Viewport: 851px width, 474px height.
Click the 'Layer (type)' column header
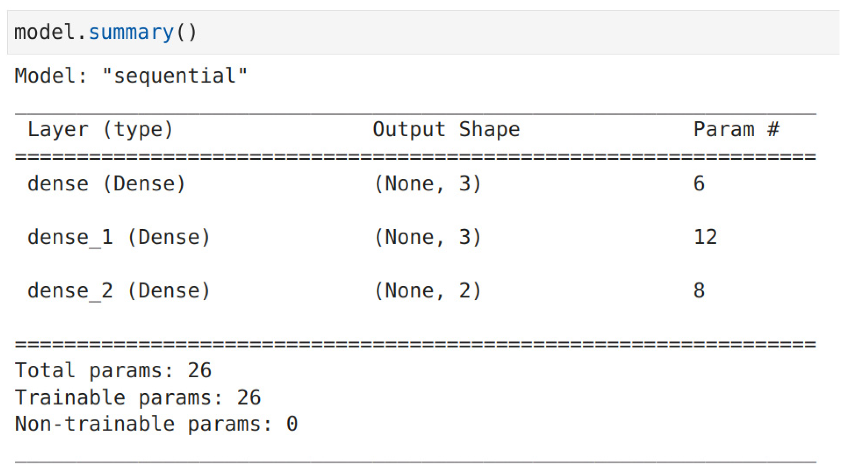(x=100, y=129)
